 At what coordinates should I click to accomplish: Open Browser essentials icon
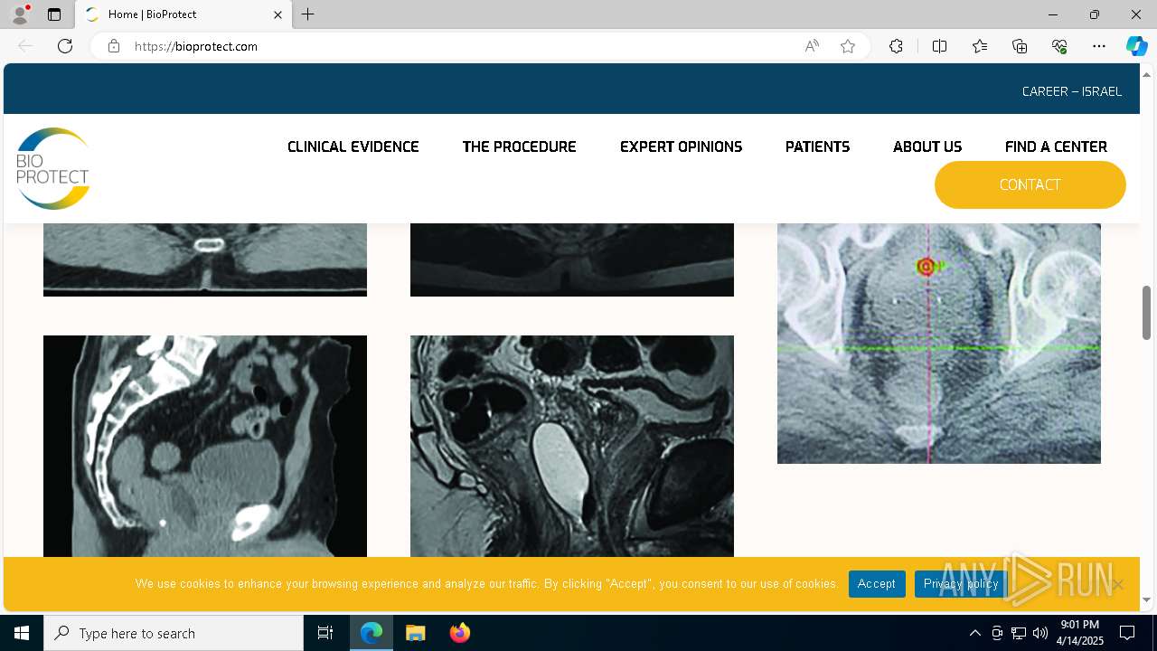click(1059, 46)
